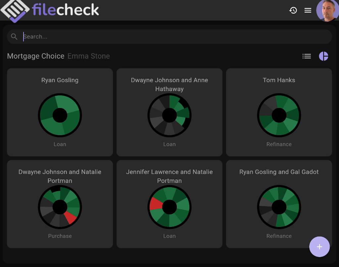The width and height of the screenshot is (339, 267).
Task: Click Dwayne Johnson and Anne Hathaway's pie chart
Action: [x=169, y=115]
